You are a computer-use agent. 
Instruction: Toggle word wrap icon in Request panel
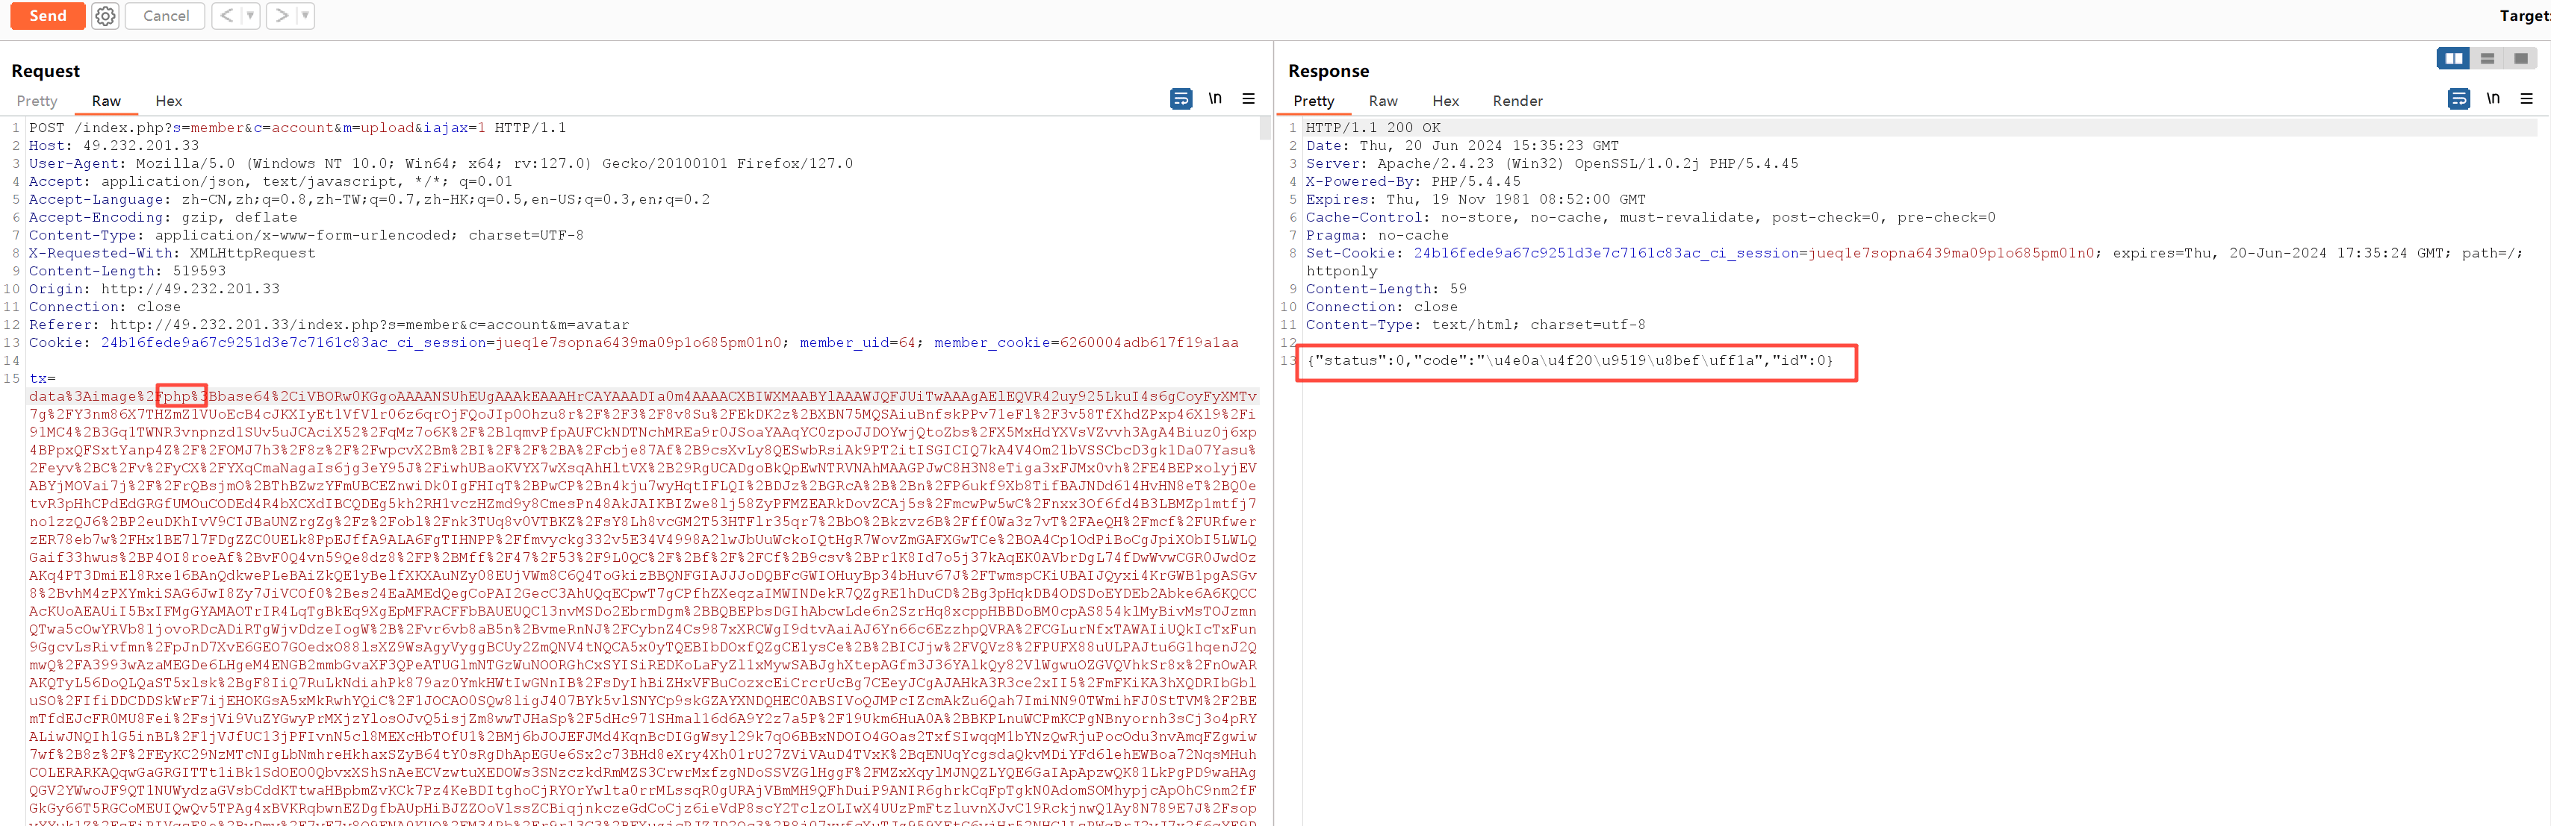1181,99
